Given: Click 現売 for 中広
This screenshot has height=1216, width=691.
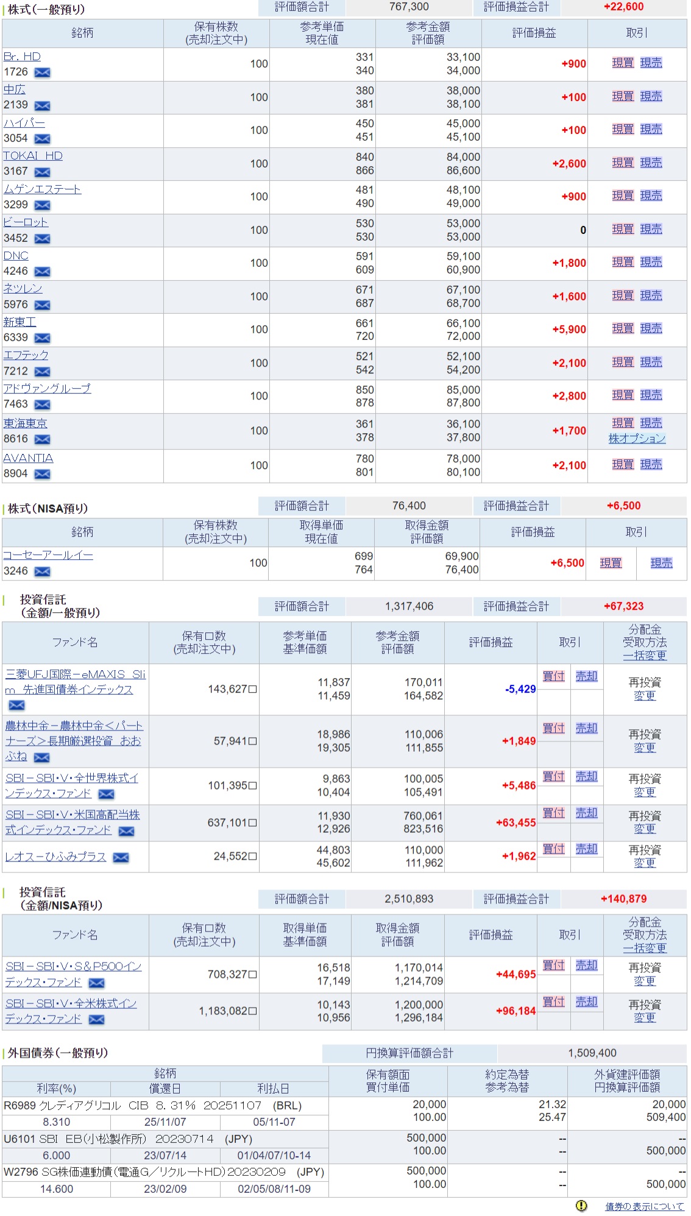Looking at the screenshot, I should click(x=651, y=96).
